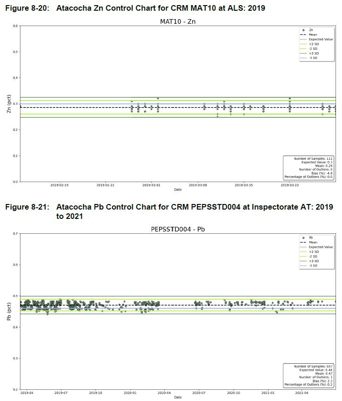Screen dimensions: 342x401
Task: Click x-axis tick label '2020-01'
Action: coord(130,393)
